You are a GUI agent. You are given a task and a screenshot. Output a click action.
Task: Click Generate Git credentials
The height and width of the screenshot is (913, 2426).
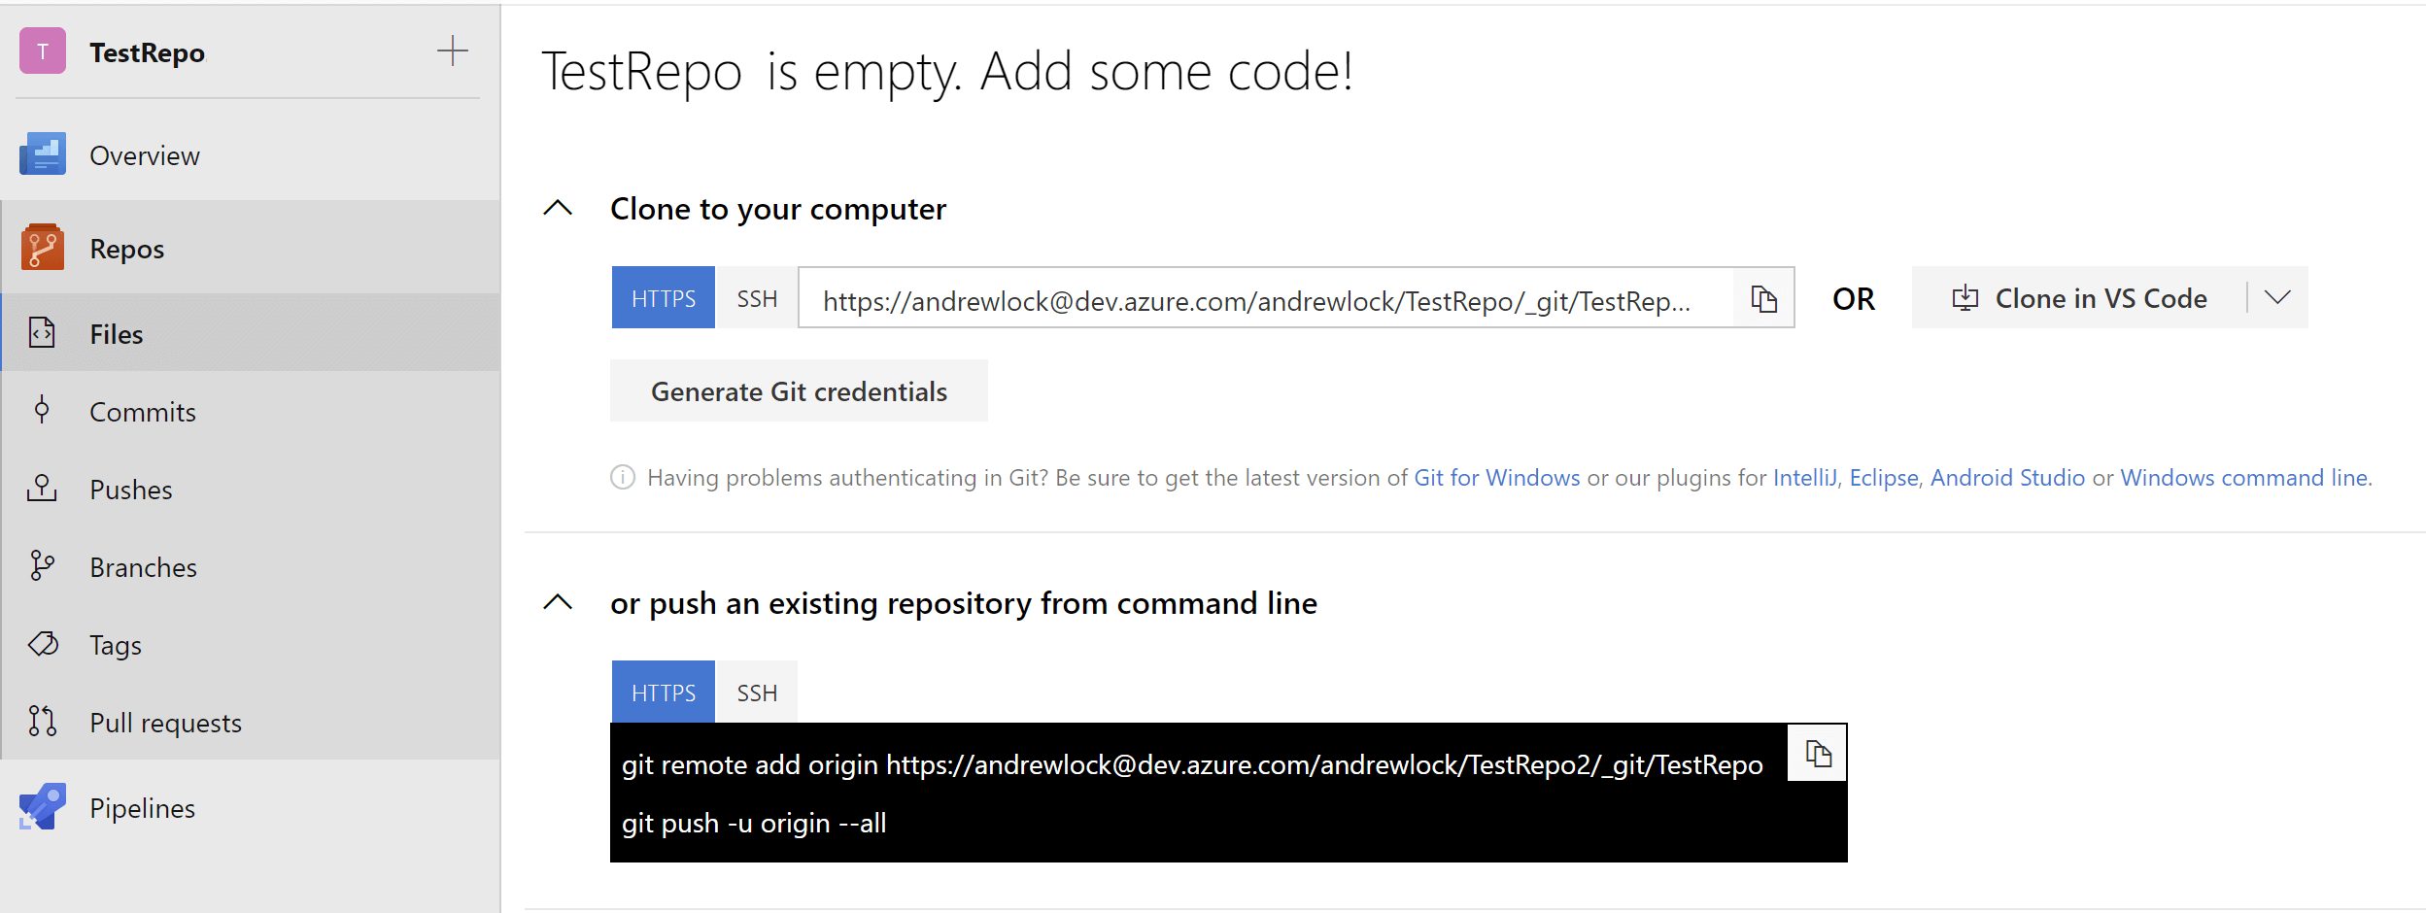click(x=799, y=390)
